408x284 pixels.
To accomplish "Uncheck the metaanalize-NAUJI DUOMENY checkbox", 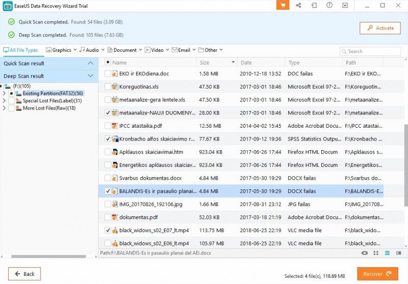I will coord(108,113).
